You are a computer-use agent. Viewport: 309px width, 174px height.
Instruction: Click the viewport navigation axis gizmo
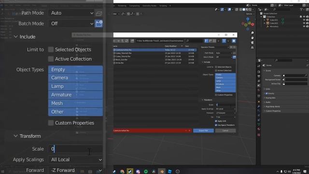(x=248, y=24)
